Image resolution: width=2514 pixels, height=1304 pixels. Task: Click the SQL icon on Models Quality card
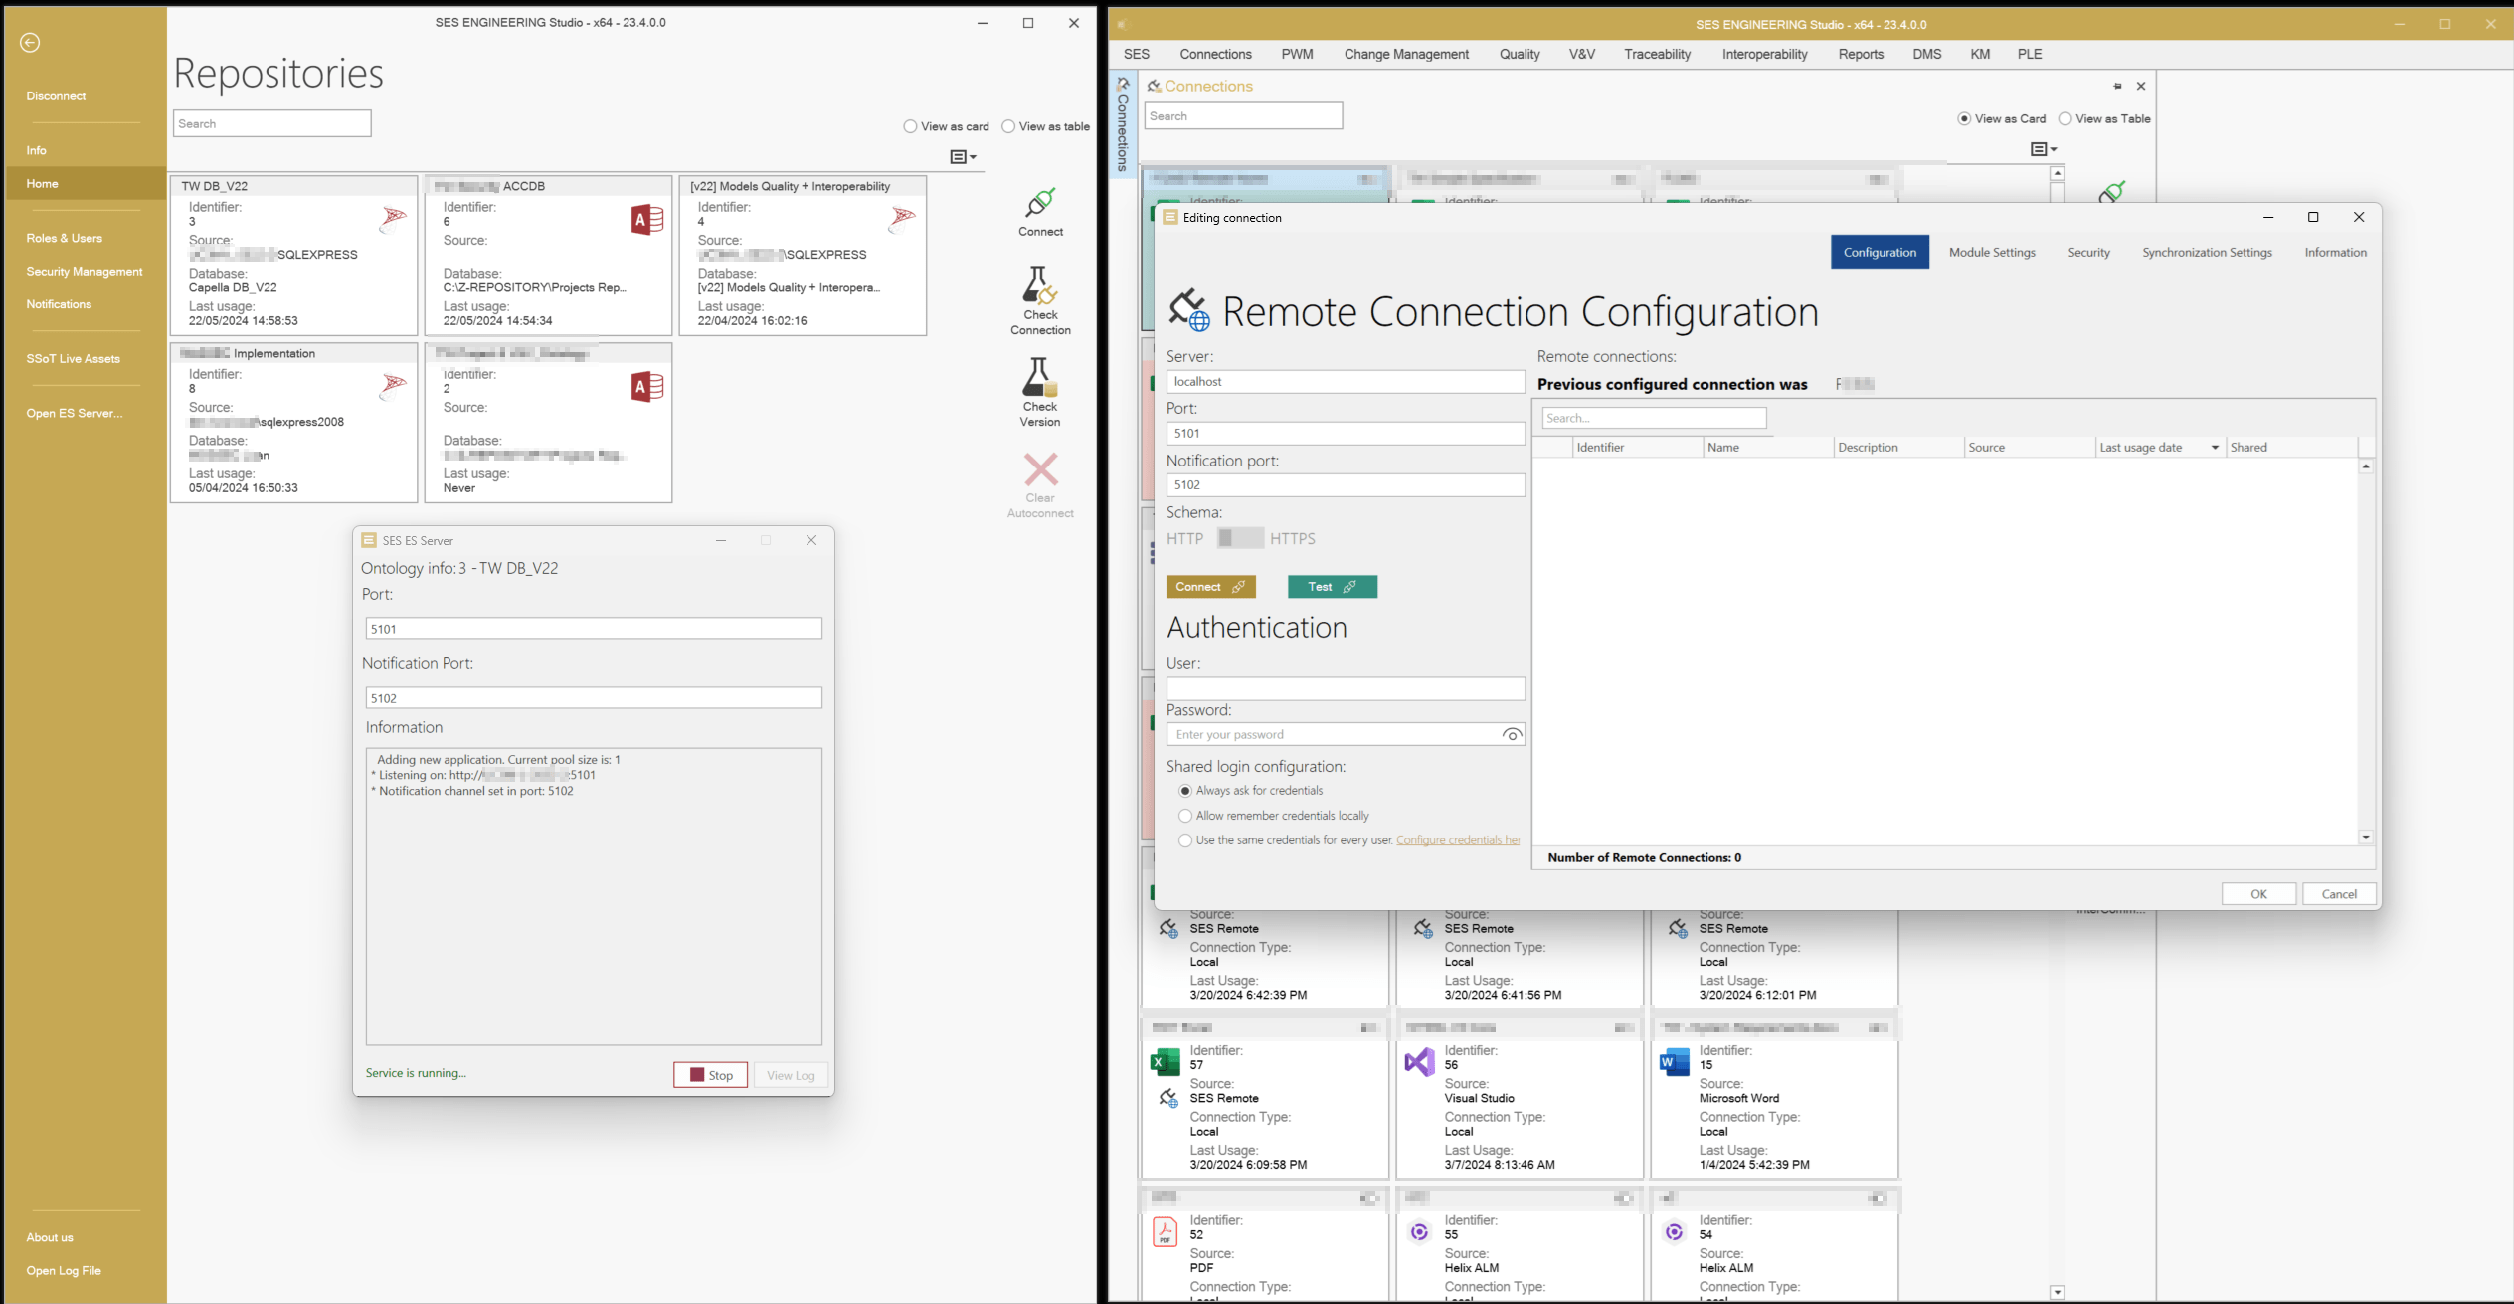(902, 219)
